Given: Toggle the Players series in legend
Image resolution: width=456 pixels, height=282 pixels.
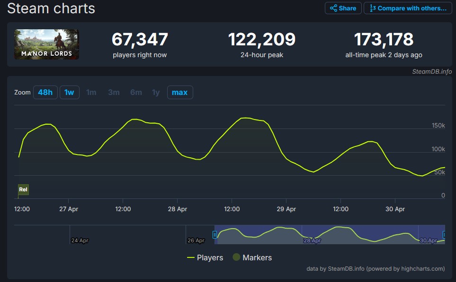Looking at the screenshot, I should click(205, 257).
